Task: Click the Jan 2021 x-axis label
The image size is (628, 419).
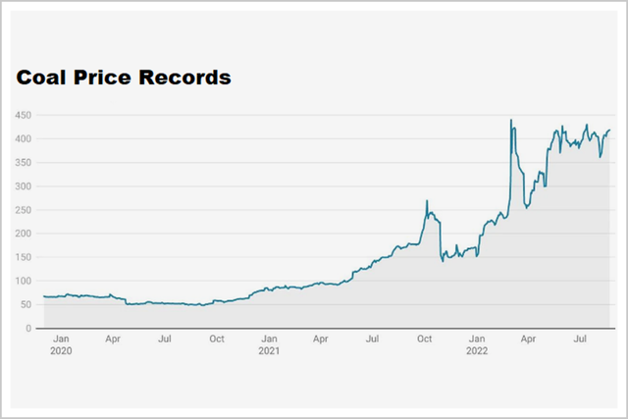Action: click(x=269, y=344)
